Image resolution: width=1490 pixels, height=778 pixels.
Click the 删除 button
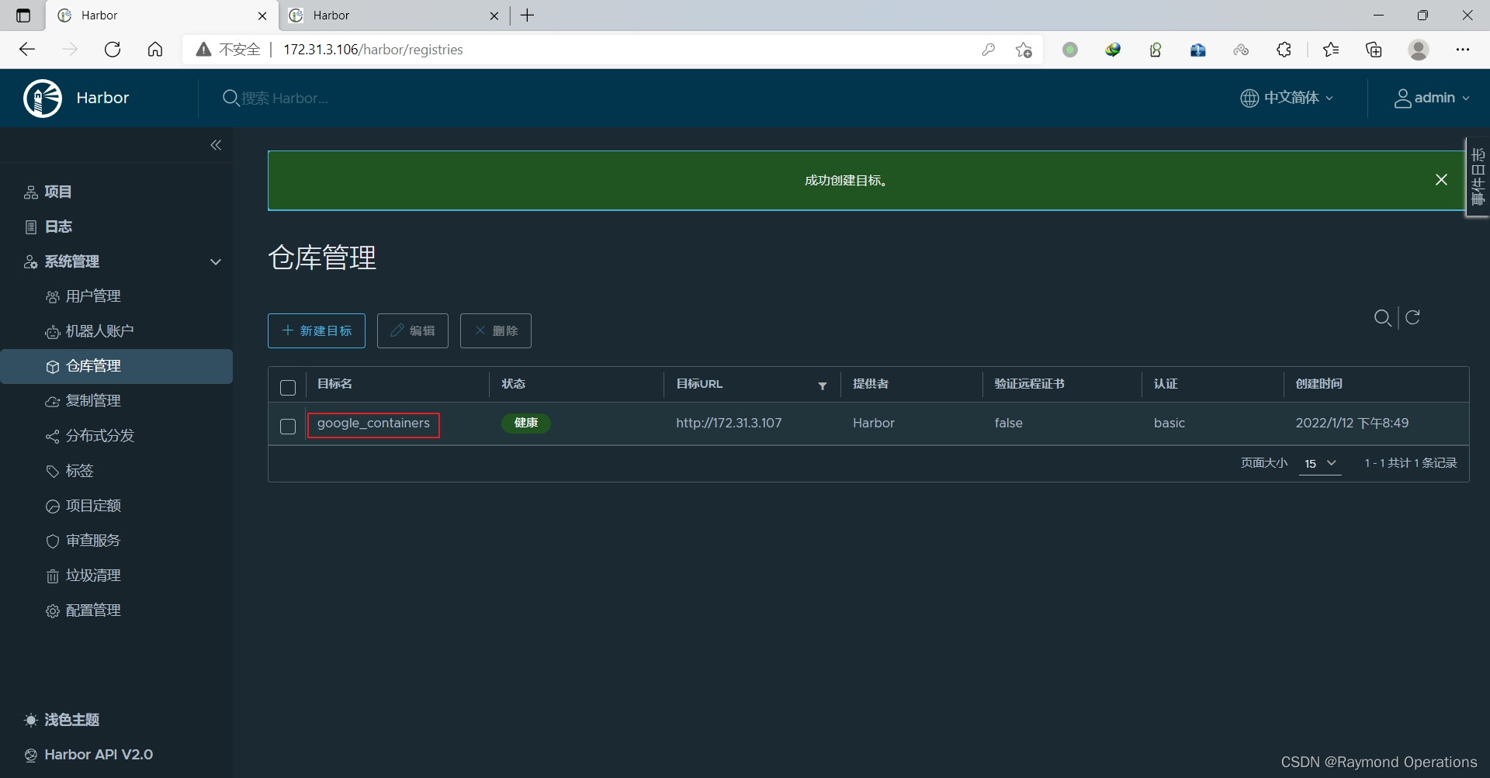click(x=496, y=330)
